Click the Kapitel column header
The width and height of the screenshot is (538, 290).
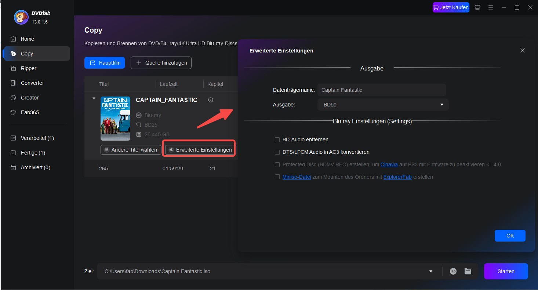[215, 84]
